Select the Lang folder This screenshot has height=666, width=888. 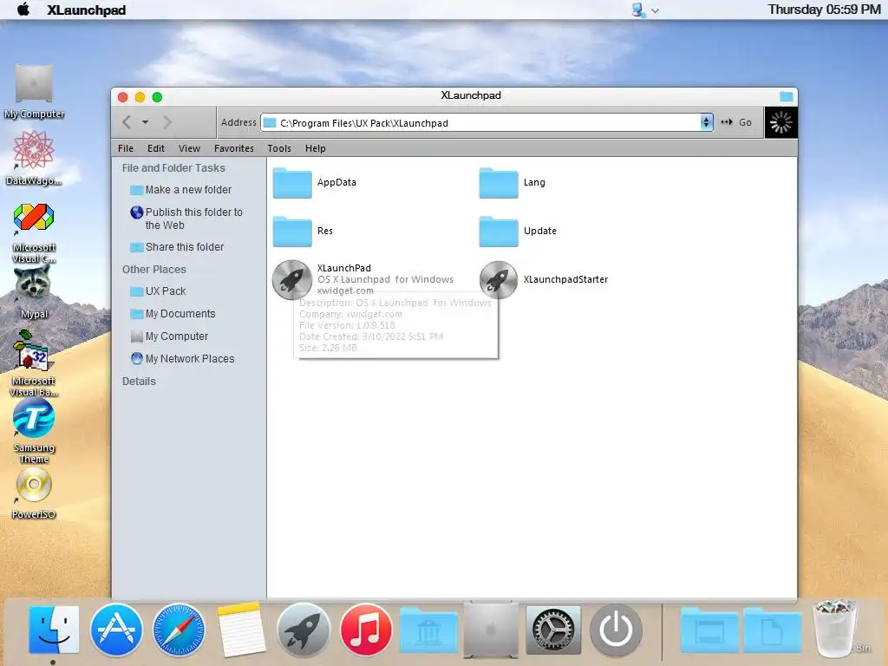(513, 182)
